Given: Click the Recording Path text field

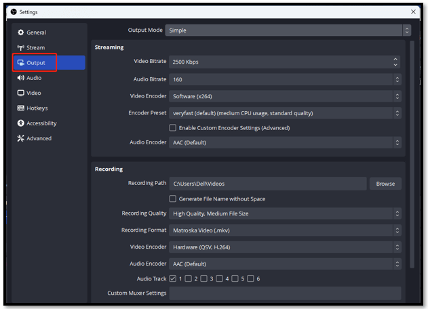Looking at the screenshot, I should click(x=268, y=184).
